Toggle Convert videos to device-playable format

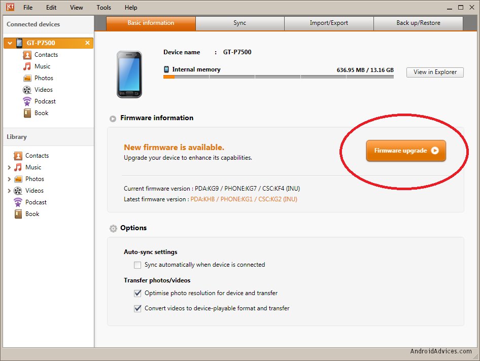[x=138, y=308]
